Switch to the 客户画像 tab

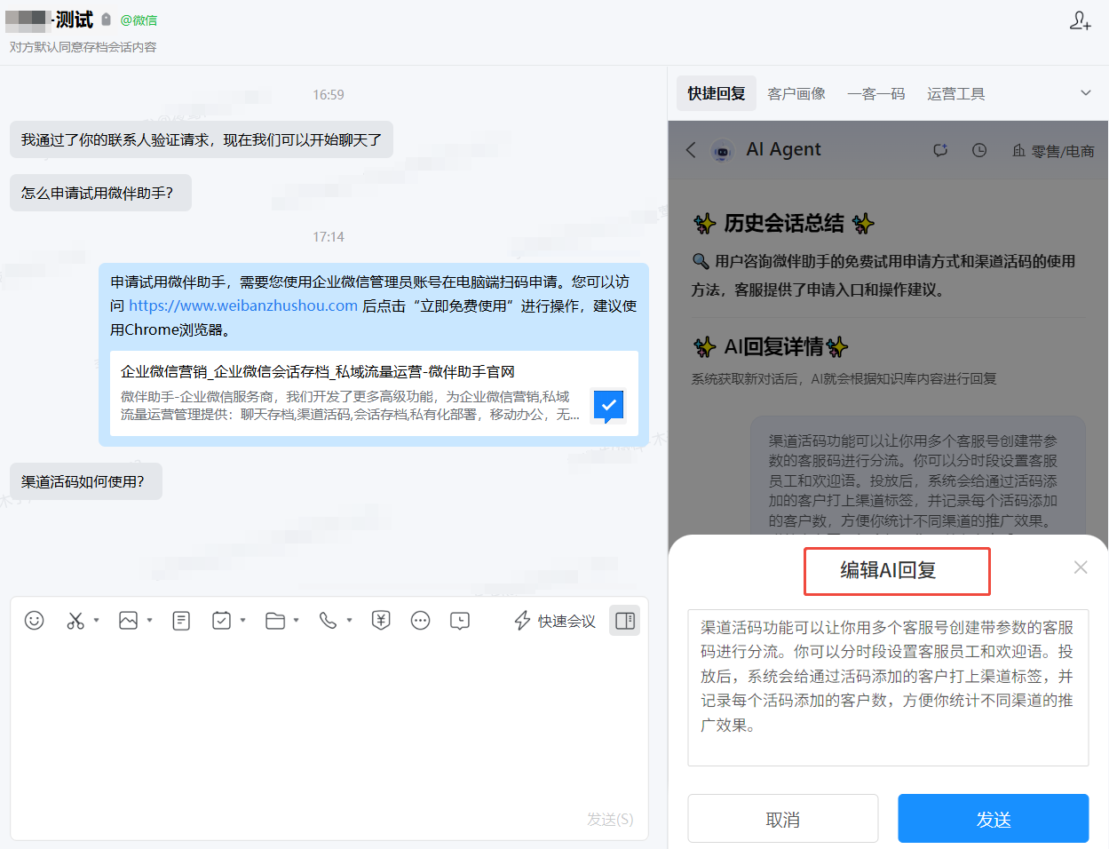click(796, 93)
